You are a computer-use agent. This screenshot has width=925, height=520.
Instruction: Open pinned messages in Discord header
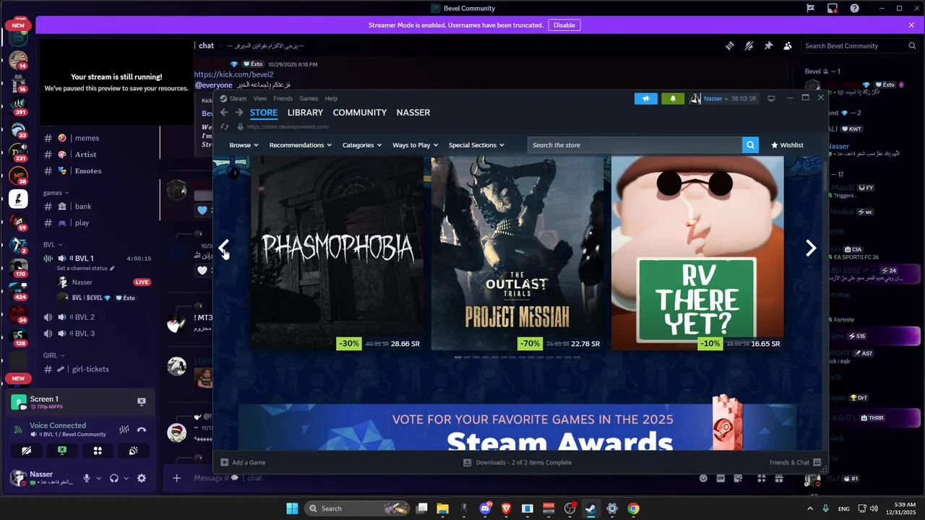pos(768,45)
